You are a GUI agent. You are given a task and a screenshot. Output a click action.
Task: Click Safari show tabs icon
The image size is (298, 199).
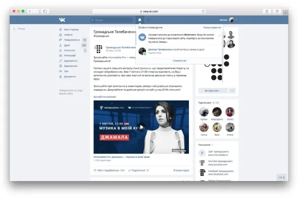(x=277, y=11)
